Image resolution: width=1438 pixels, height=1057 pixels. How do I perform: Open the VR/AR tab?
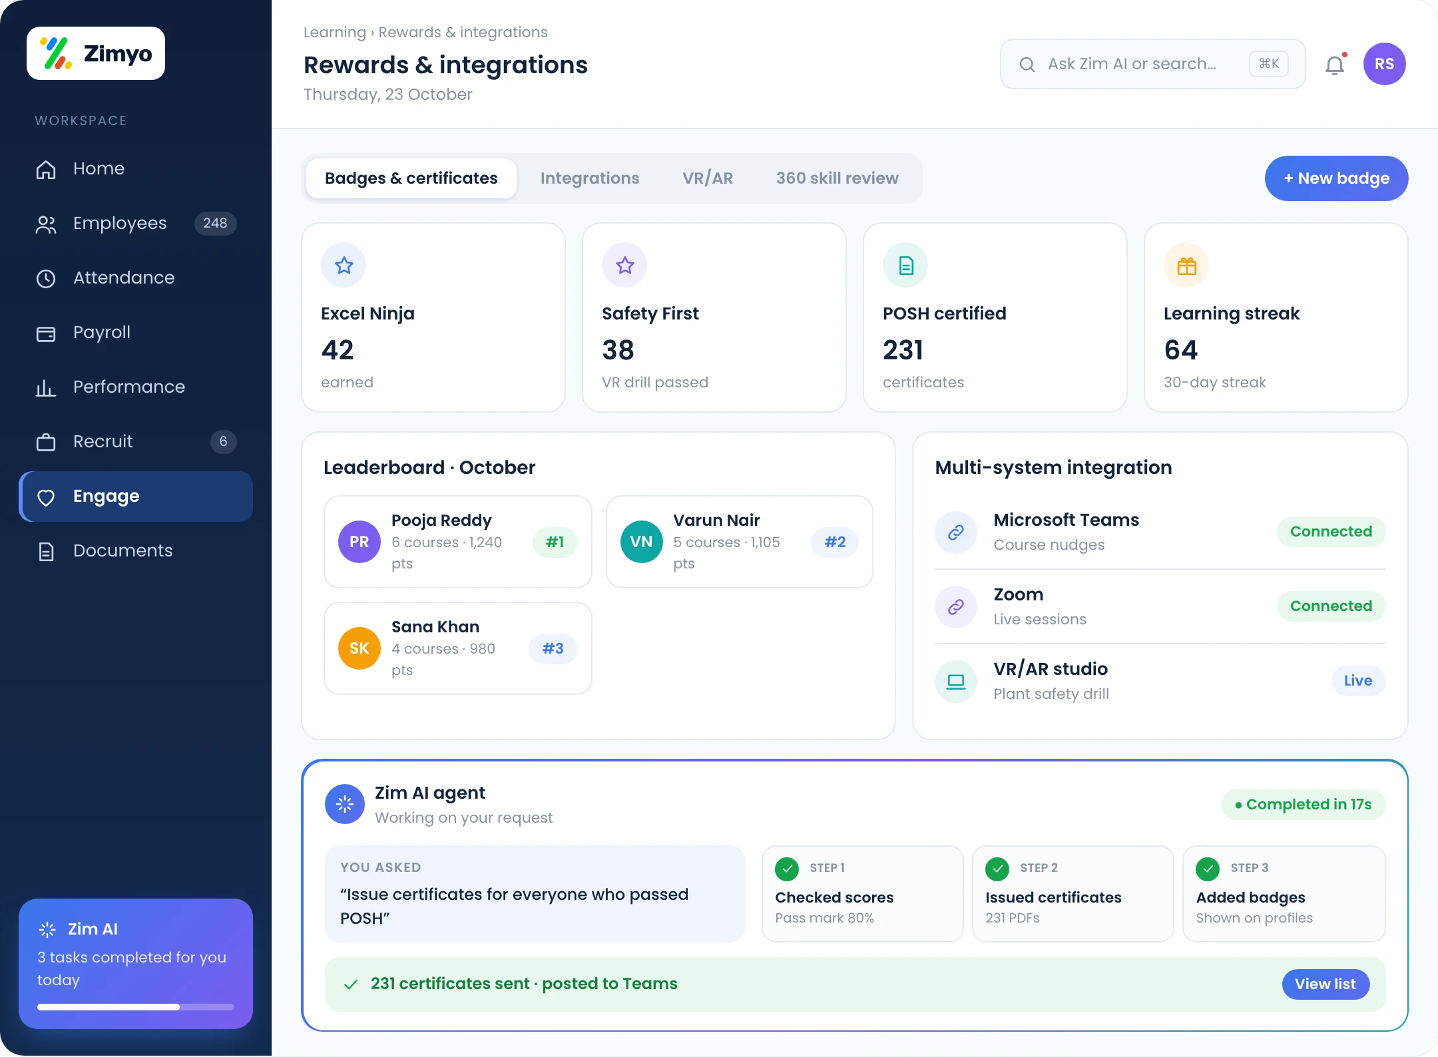pos(708,178)
